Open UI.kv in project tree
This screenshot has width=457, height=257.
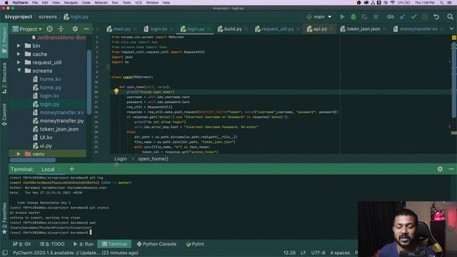tap(46, 137)
